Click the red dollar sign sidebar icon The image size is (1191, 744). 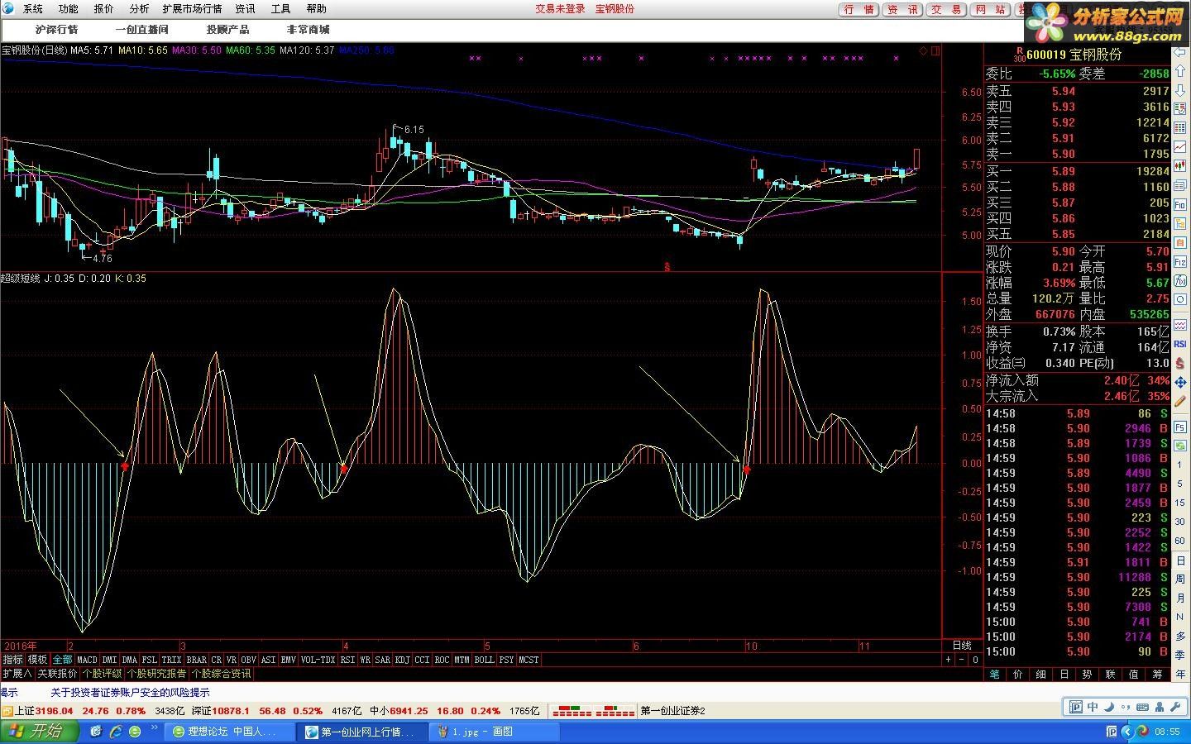pos(1180,365)
